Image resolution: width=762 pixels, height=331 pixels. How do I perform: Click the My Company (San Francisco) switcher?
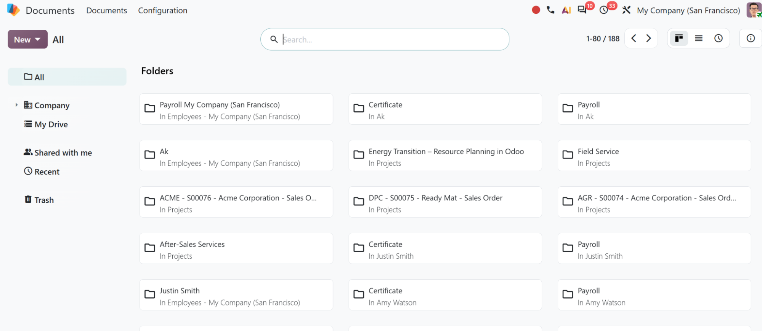[688, 10]
